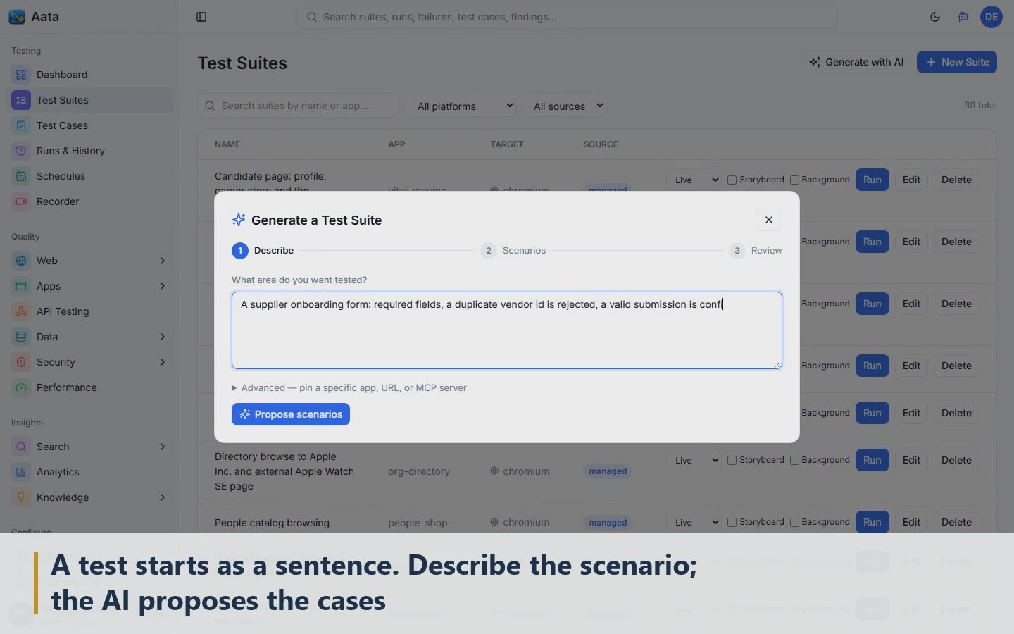Click the Propose scenarios button
1014x634 pixels.
click(x=291, y=414)
